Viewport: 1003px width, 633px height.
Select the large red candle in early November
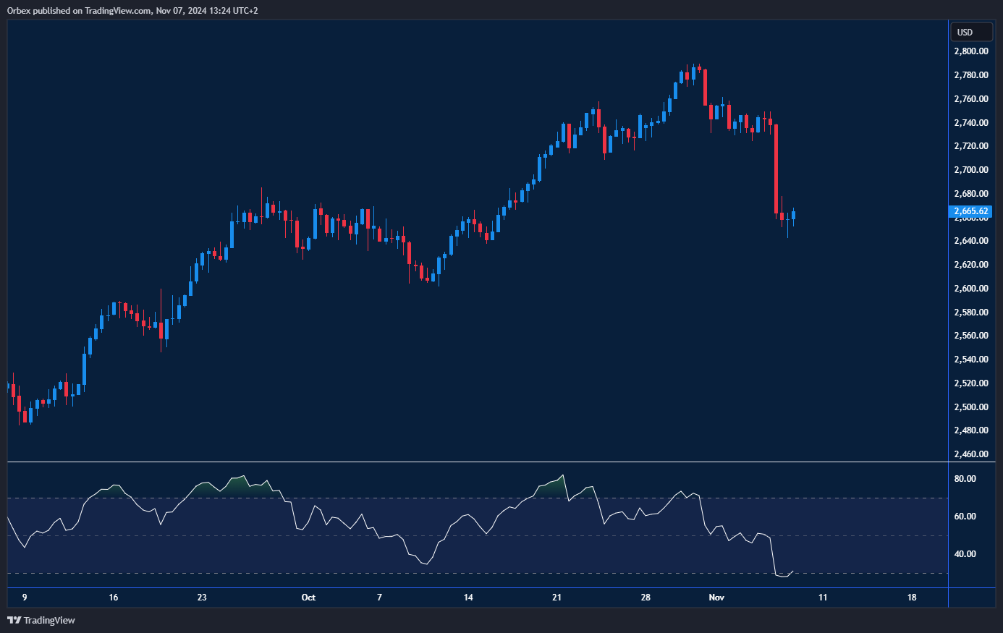point(776,169)
